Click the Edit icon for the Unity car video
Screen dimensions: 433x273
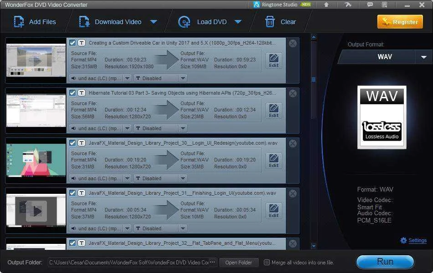[273, 61]
